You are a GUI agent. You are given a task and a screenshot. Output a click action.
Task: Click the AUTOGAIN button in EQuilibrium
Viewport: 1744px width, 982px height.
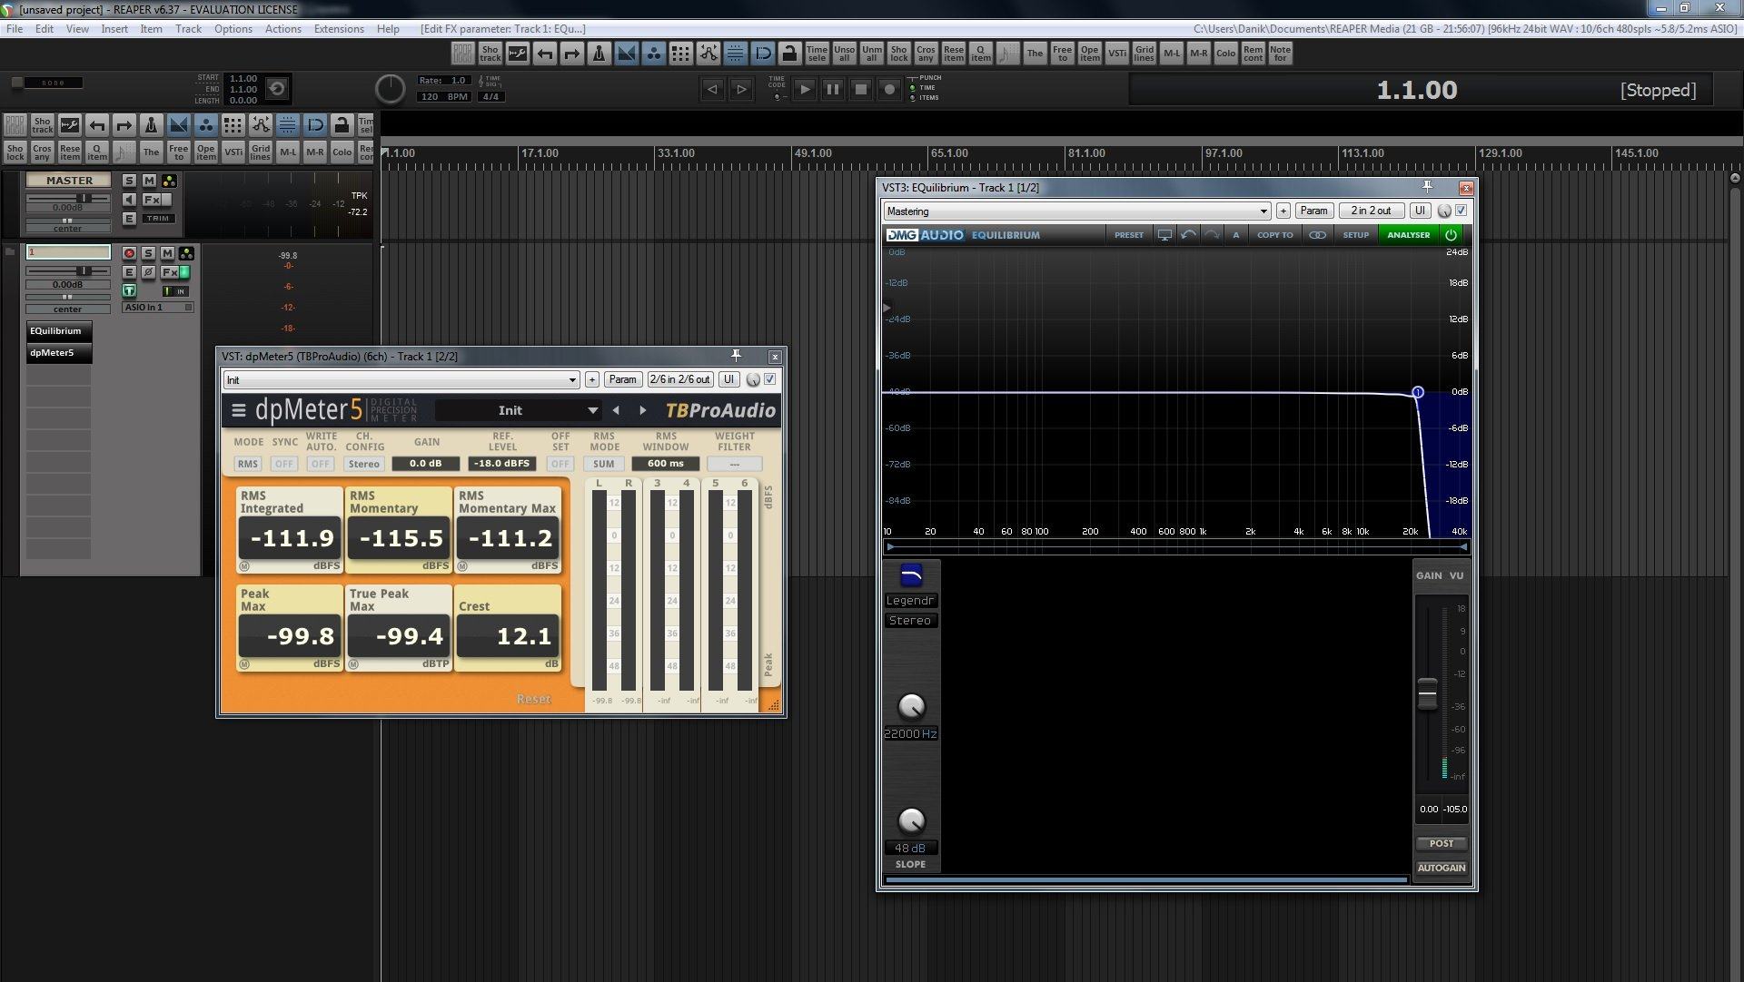point(1441,868)
